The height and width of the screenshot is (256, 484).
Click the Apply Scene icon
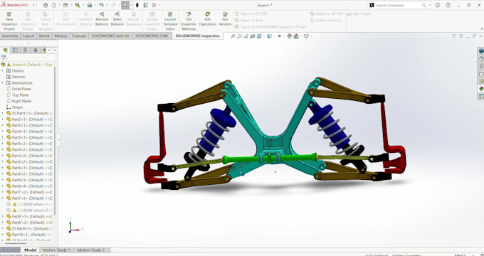[x=296, y=36]
